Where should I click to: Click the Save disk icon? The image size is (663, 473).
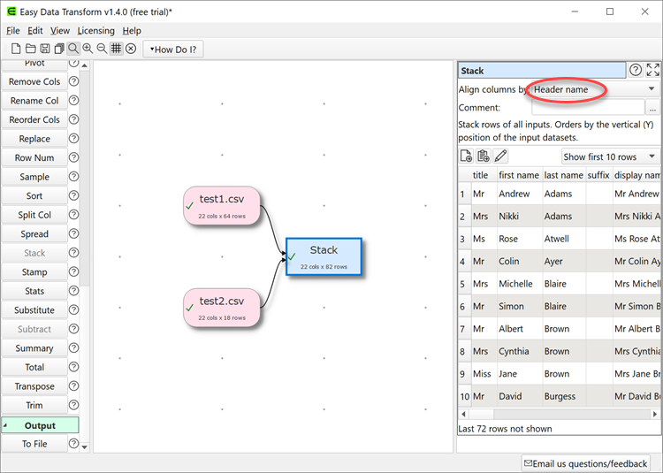[x=44, y=49]
